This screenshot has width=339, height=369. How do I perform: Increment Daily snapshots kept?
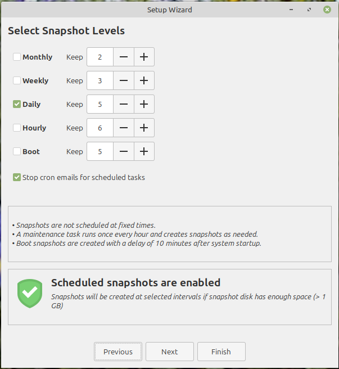(144, 104)
